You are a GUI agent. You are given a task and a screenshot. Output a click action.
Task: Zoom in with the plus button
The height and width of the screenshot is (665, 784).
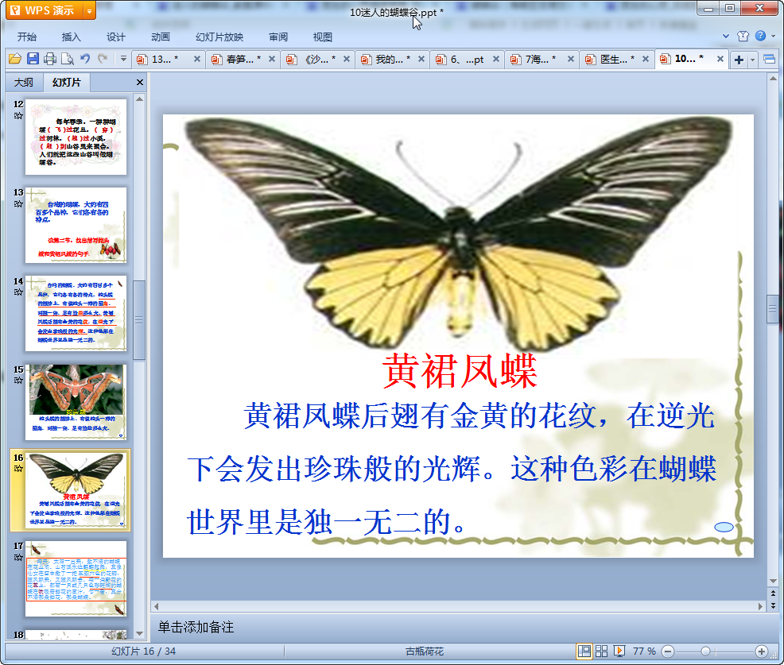point(762,651)
